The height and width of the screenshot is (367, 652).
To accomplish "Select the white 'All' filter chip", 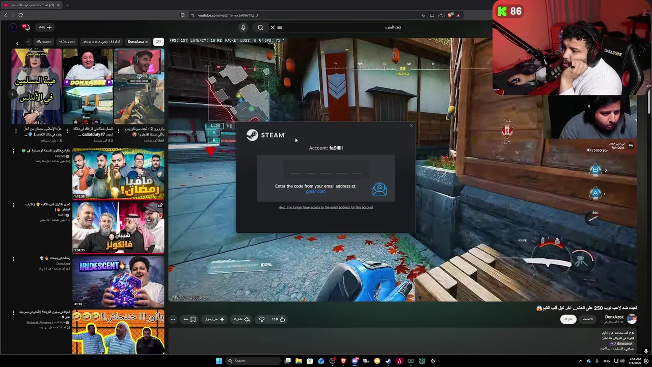I will pyautogui.click(x=158, y=42).
